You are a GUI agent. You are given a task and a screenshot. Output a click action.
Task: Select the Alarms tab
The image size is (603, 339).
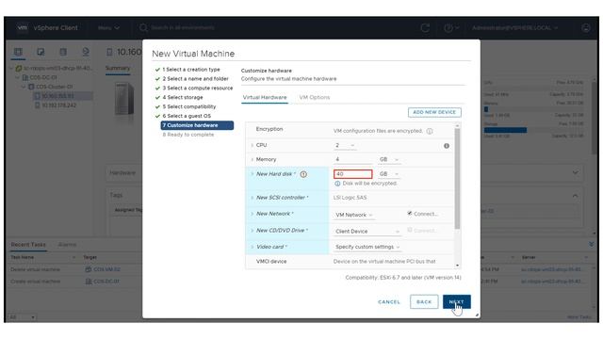click(67, 245)
